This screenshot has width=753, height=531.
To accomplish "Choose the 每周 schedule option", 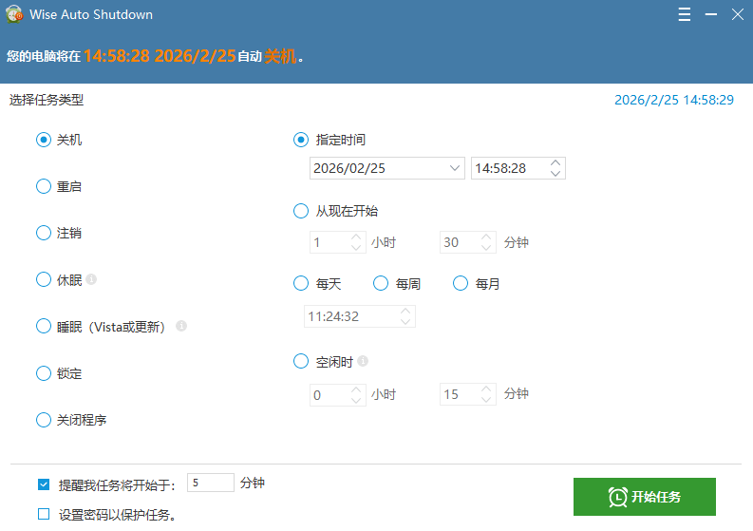I will tap(382, 284).
